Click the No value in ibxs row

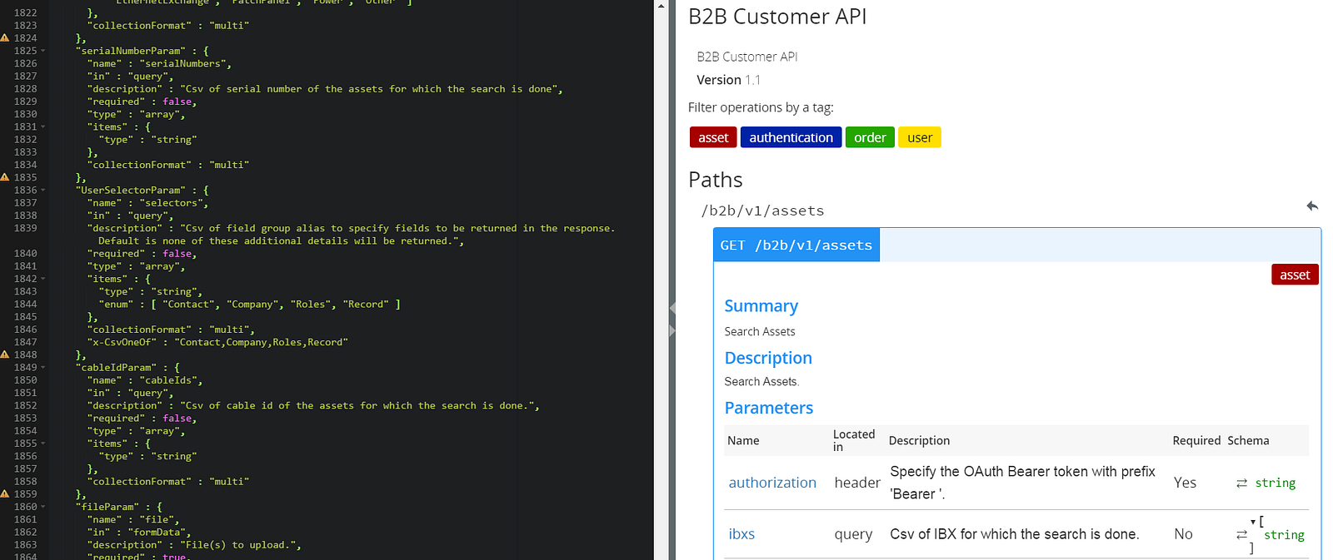(x=1183, y=534)
